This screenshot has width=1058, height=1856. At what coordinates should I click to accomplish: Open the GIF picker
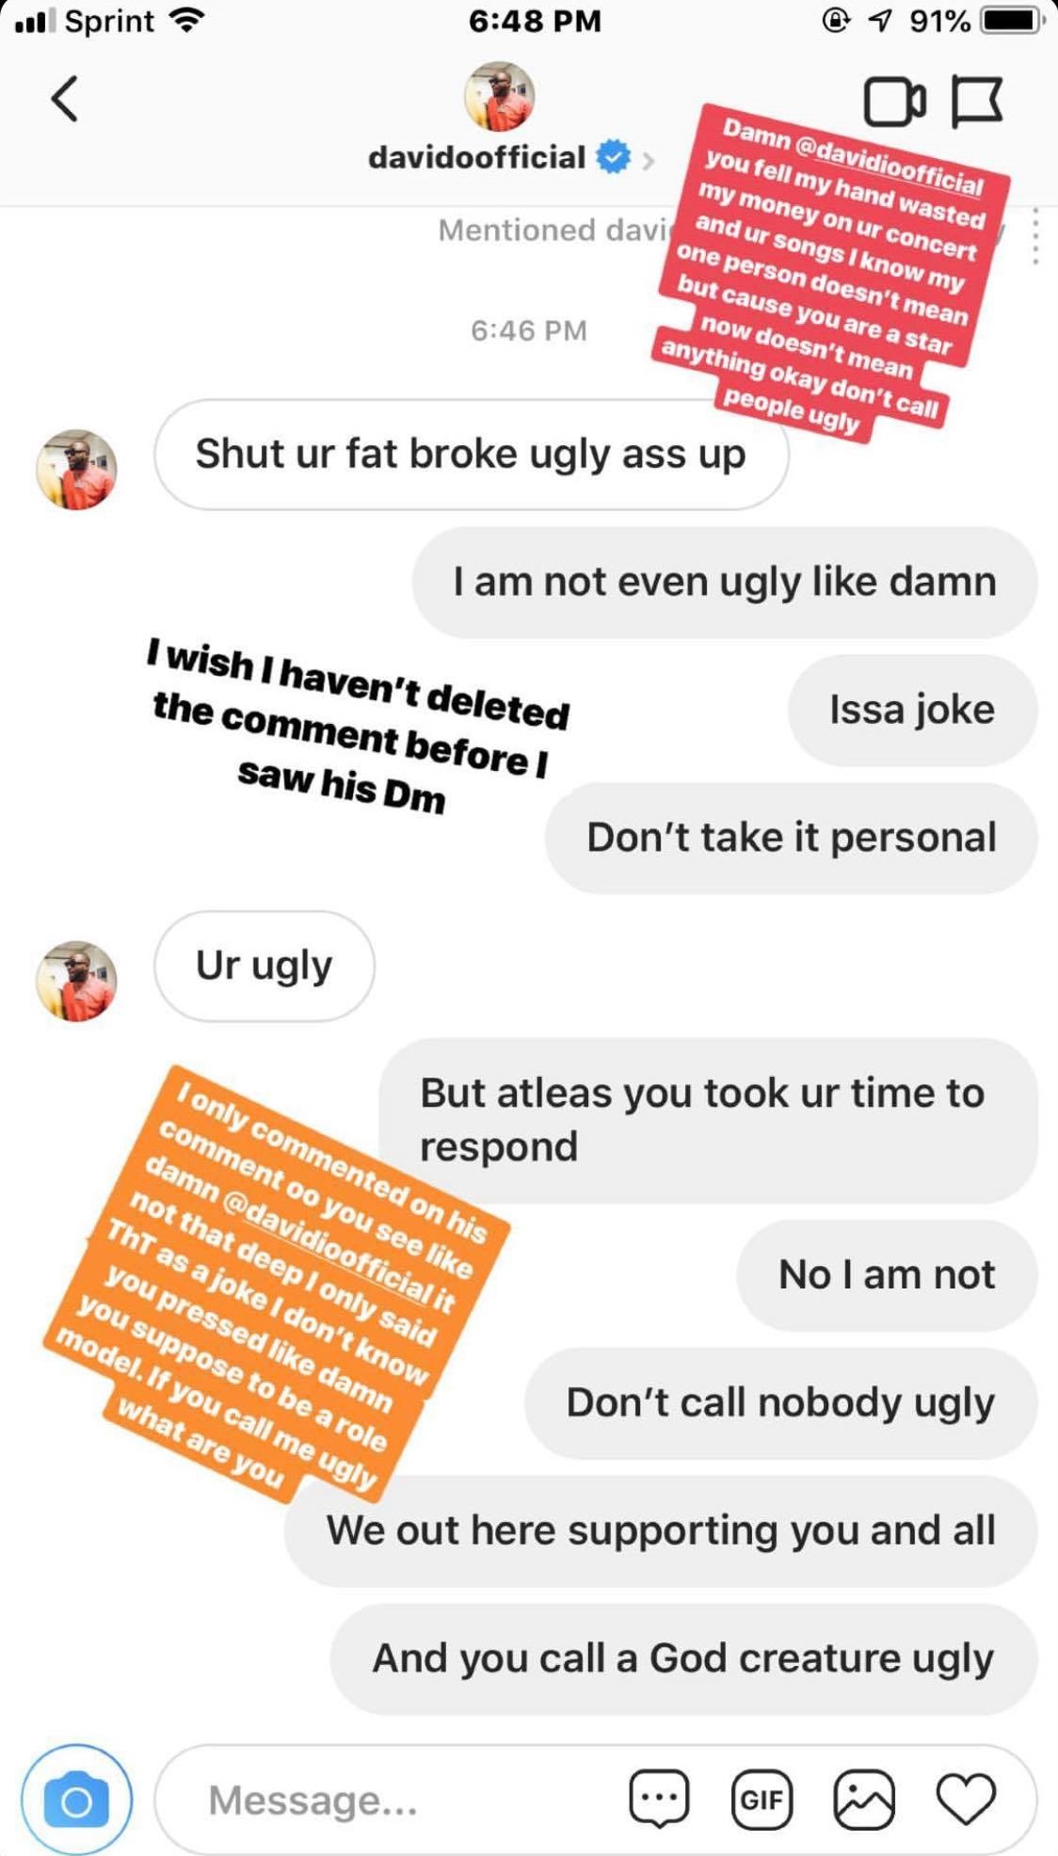[x=761, y=1799]
